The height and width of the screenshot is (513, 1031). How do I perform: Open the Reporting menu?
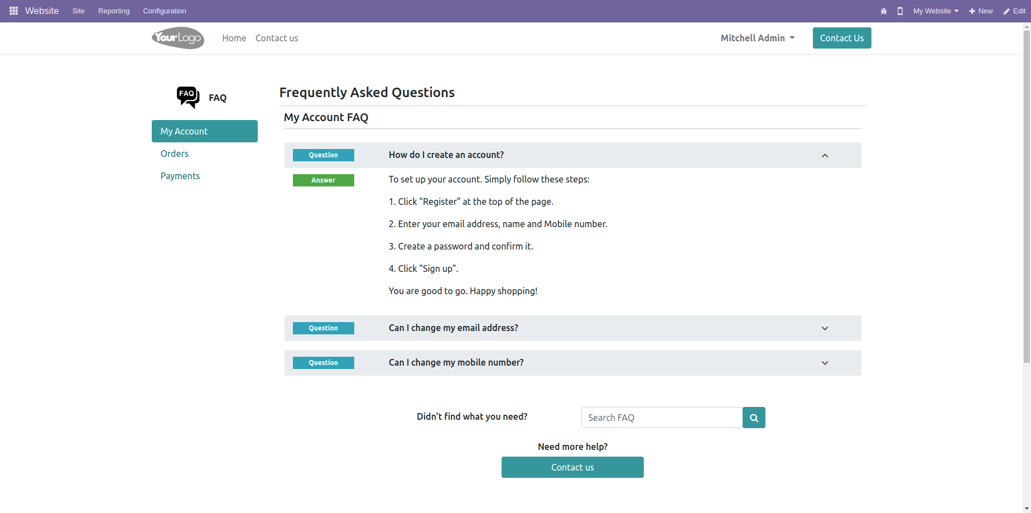[114, 11]
